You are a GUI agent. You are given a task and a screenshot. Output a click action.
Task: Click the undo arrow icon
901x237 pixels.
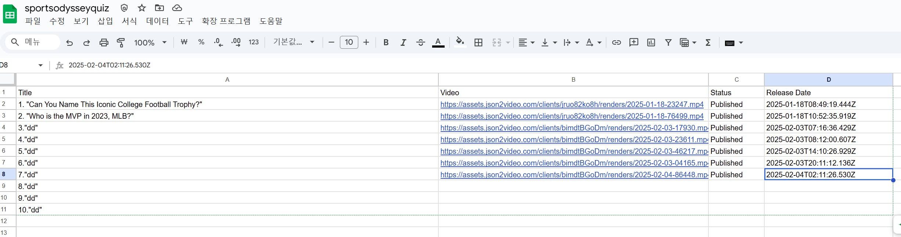tap(69, 43)
